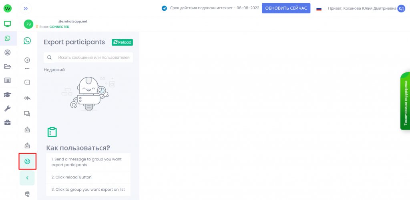The image size is (410, 200).
Task: Open the Russian flag language selector
Action: pos(319,9)
